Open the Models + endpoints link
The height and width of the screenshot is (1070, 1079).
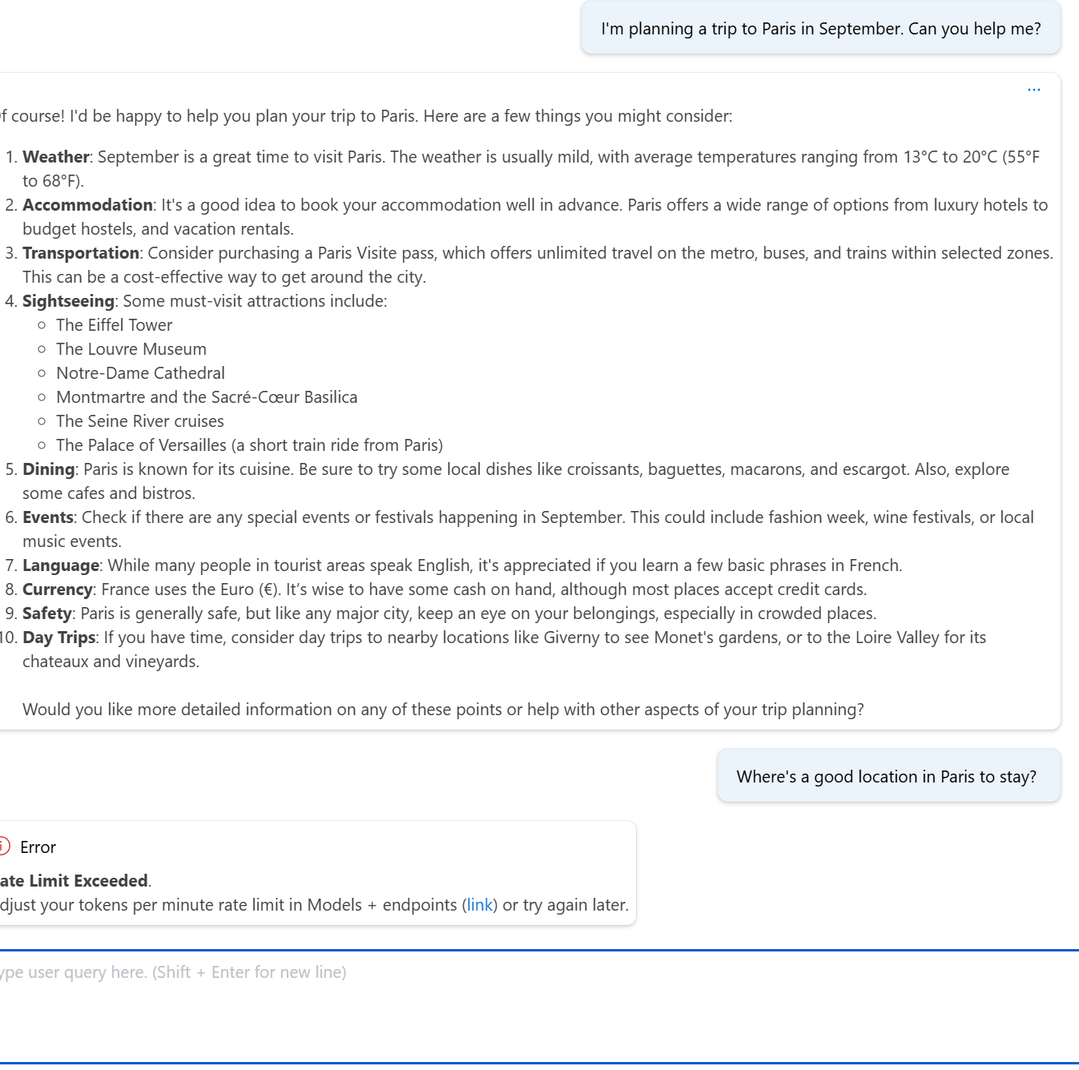point(479,904)
